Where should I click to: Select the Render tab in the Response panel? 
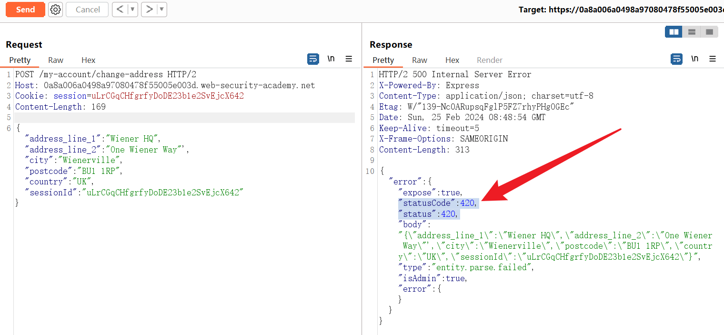click(x=490, y=60)
